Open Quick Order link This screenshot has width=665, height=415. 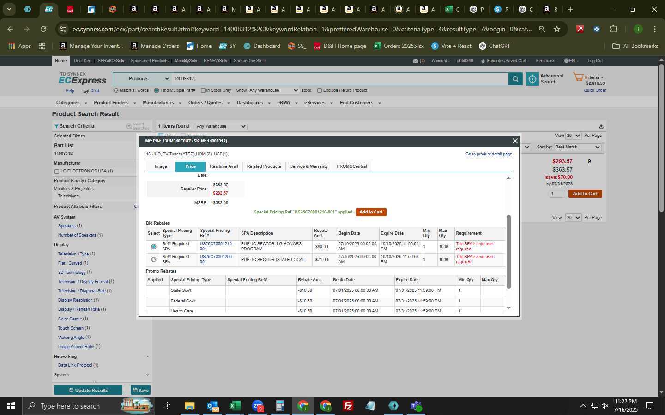click(595, 90)
